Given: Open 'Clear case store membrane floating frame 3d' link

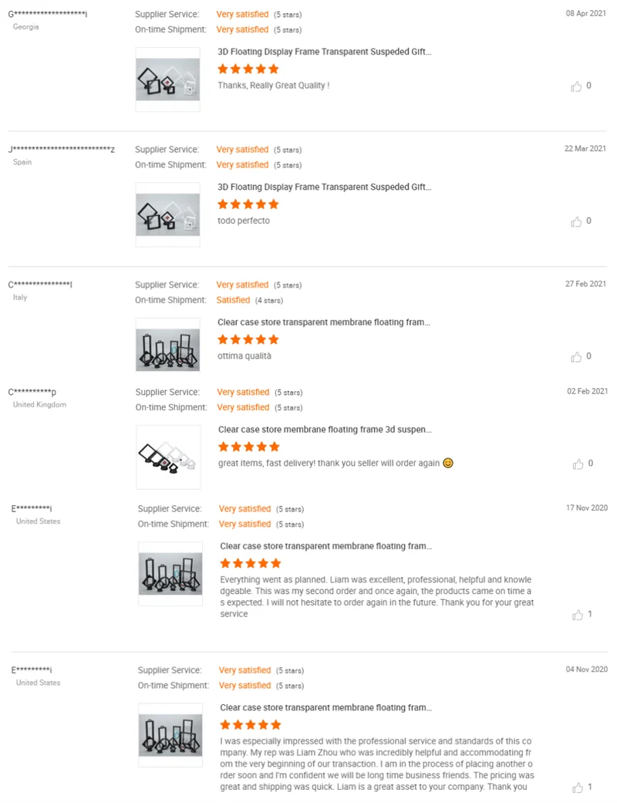Looking at the screenshot, I should 325,430.
